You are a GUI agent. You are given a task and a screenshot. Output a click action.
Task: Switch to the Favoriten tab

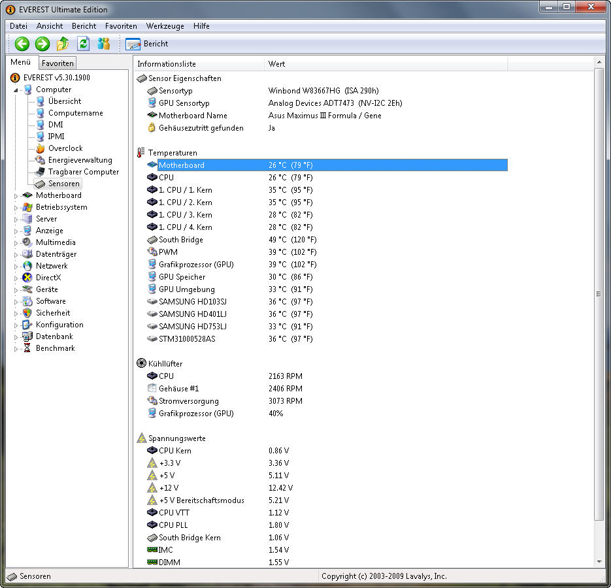pyautogui.click(x=58, y=63)
